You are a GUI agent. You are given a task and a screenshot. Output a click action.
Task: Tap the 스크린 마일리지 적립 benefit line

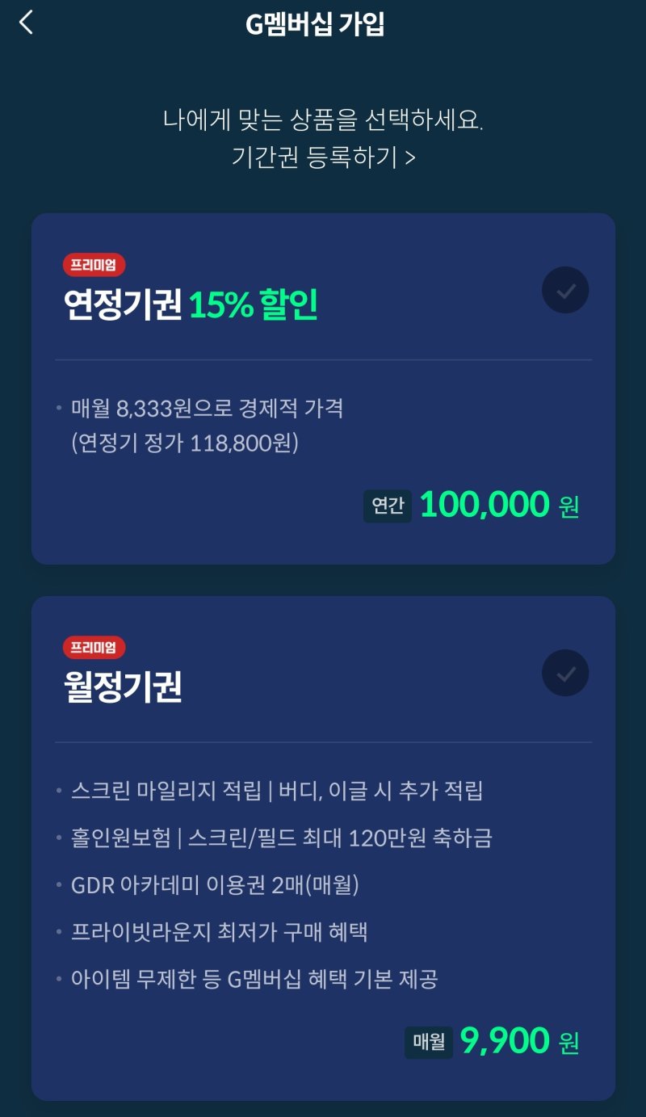tap(277, 790)
